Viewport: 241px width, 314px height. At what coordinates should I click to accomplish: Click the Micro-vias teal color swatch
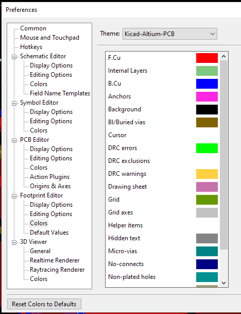point(207,251)
